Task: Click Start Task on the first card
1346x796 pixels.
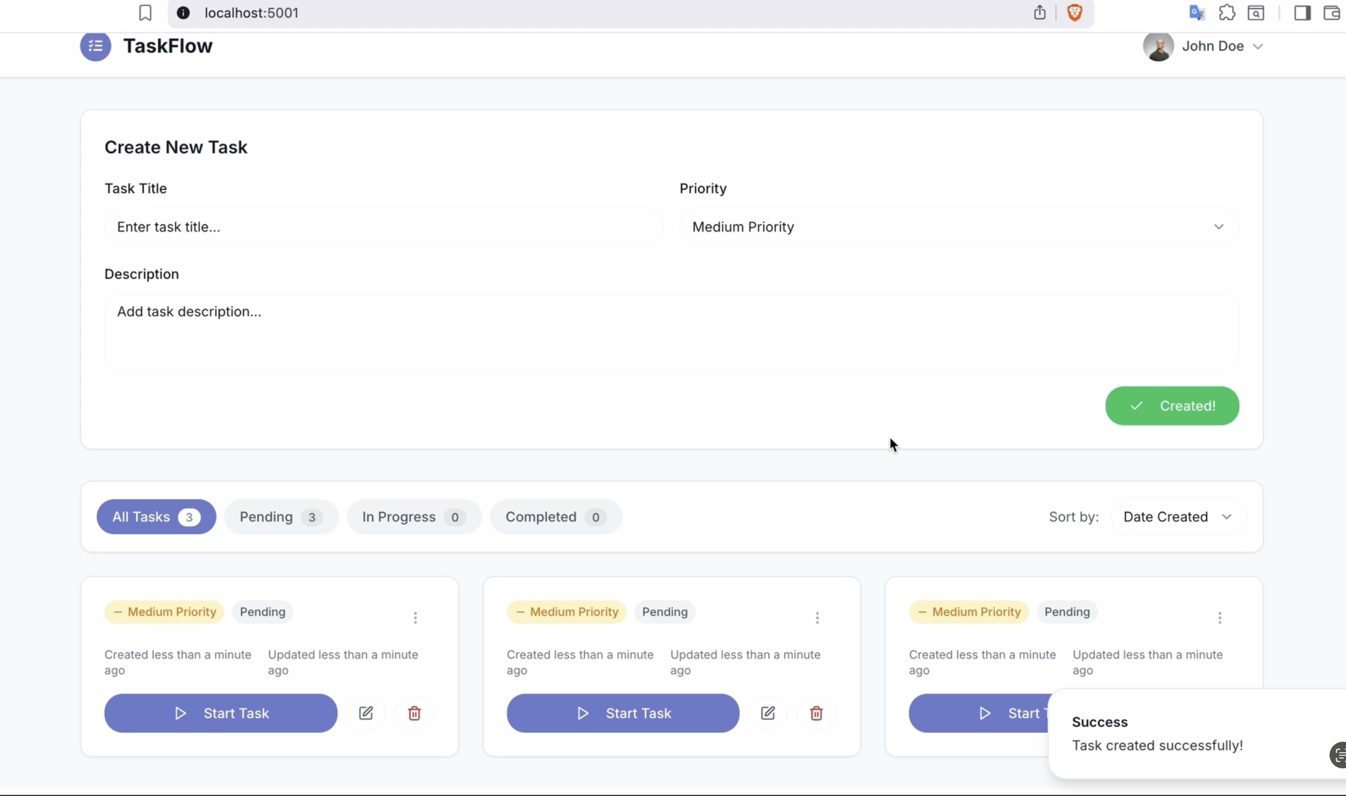Action: click(x=221, y=713)
